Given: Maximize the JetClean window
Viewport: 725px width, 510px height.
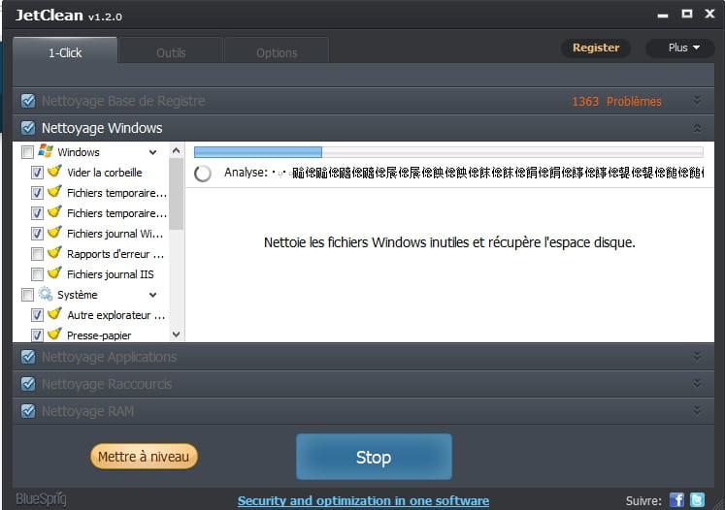Looking at the screenshot, I should point(687,14).
